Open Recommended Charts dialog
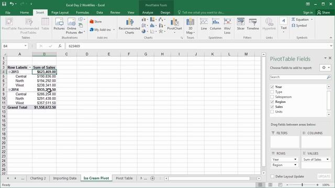This screenshot has width=335, height=188. (x=129, y=26)
